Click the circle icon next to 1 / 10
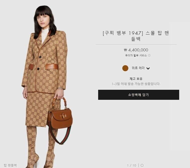 [142, 165]
